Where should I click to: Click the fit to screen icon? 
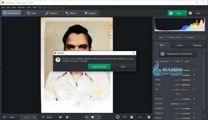(x=118, y=117)
